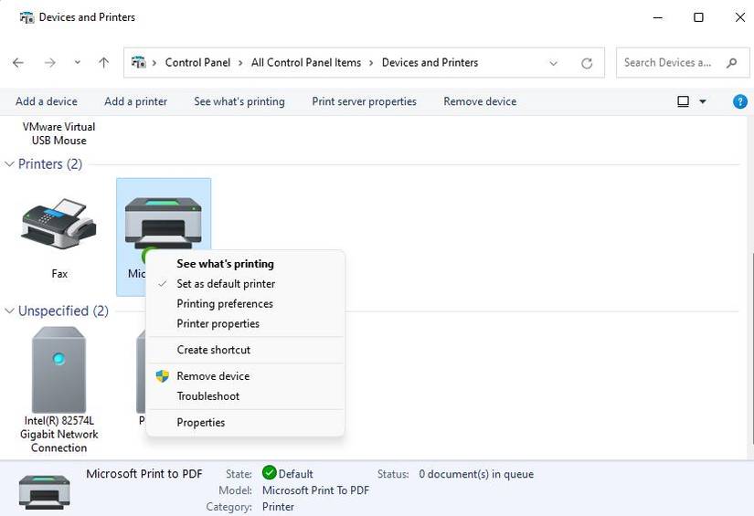The height and width of the screenshot is (516, 754).
Task: Navigate up one level with up arrow
Action: pyautogui.click(x=104, y=62)
